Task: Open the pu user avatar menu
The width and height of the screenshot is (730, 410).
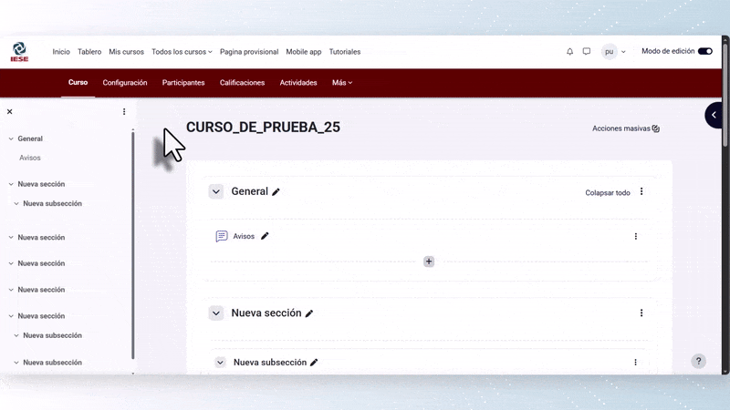Action: (x=609, y=52)
